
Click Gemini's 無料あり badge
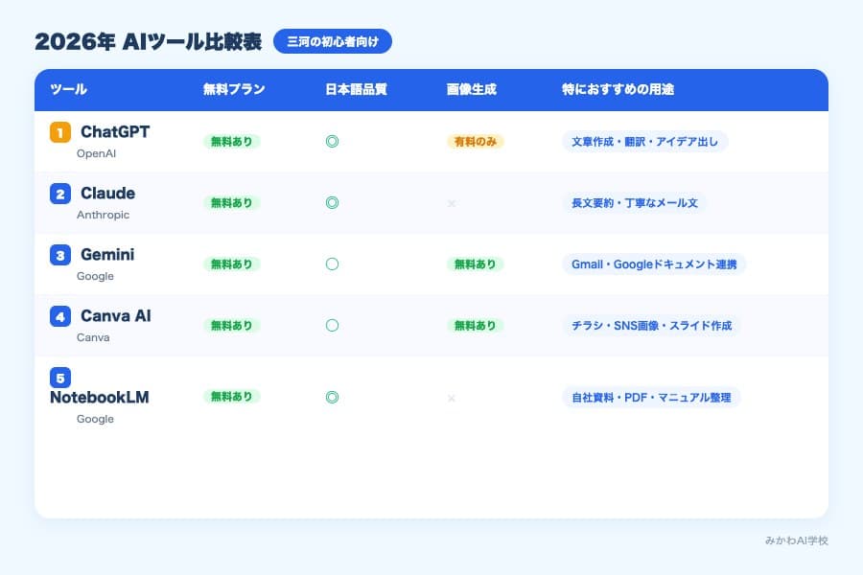tap(230, 264)
